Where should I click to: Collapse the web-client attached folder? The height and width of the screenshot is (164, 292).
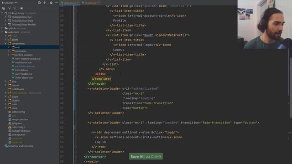pos(2,32)
